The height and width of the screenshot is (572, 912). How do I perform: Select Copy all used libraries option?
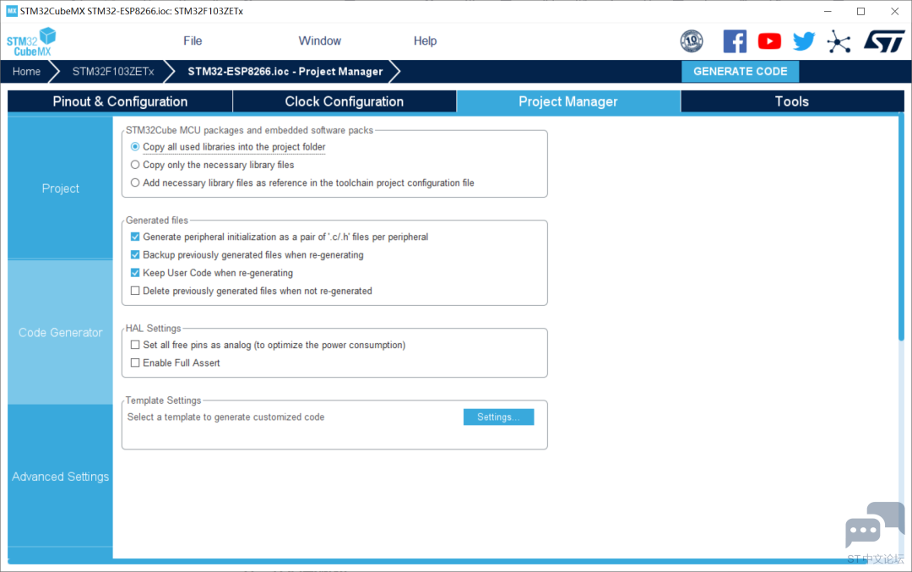pyautogui.click(x=135, y=147)
